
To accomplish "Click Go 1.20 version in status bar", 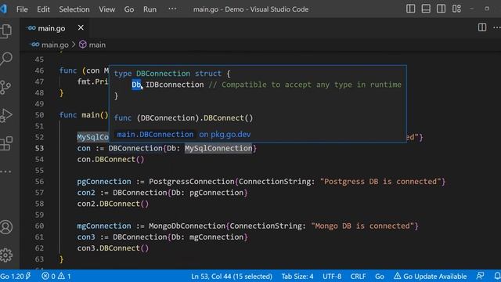I will [x=16, y=276].
